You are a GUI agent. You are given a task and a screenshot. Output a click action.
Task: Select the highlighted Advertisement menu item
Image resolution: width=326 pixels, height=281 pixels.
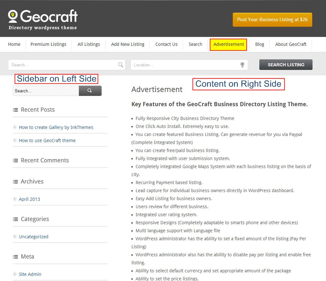point(229,45)
